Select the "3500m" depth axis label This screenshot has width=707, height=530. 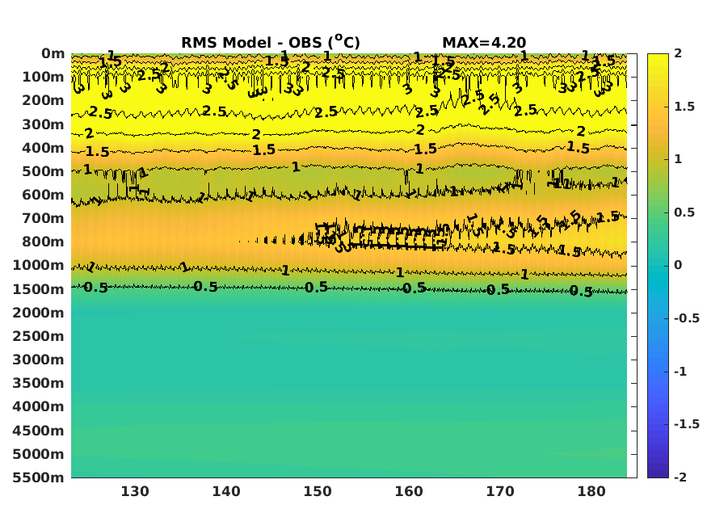tap(39, 383)
